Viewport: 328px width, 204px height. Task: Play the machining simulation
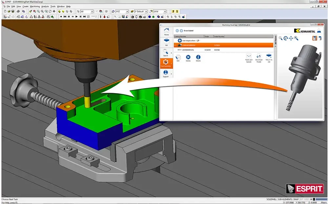pos(76,16)
